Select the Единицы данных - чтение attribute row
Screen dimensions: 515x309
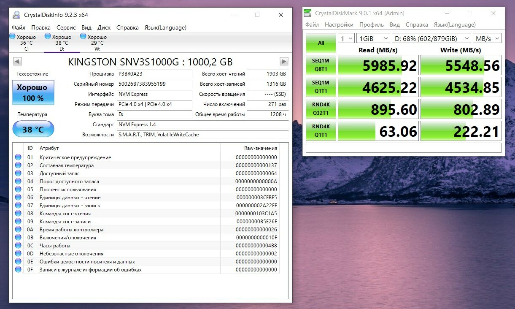(146, 198)
